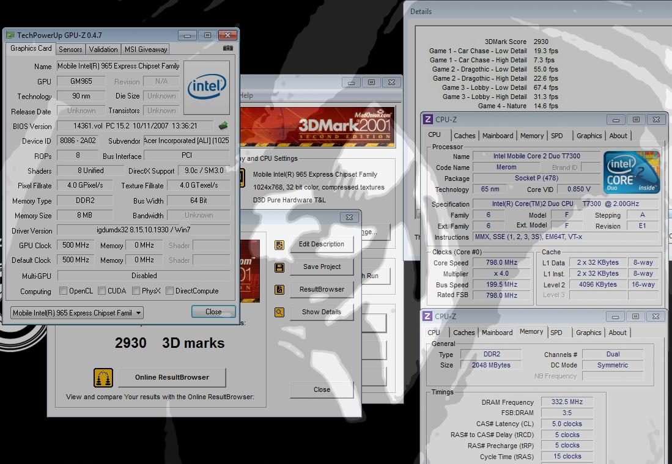The image size is (672, 464).
Task: Enable the DirectCompute checkbox
Action: click(170, 291)
